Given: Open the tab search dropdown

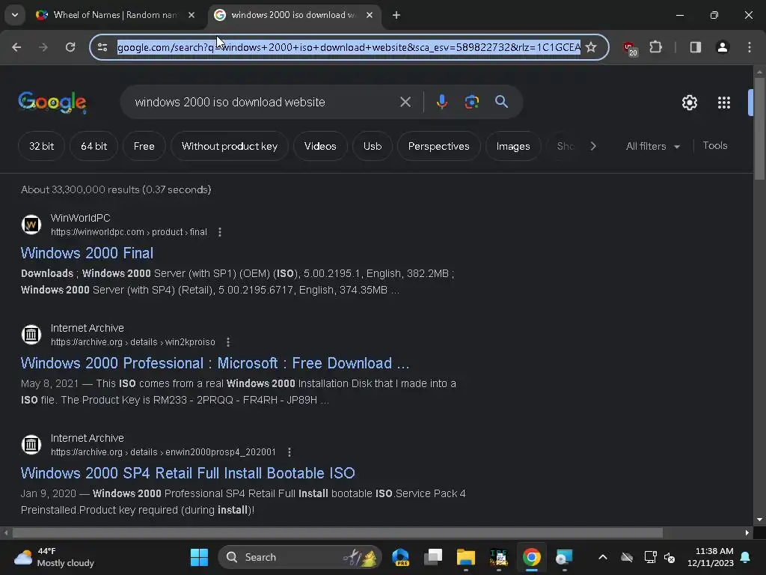Looking at the screenshot, I should click(15, 15).
